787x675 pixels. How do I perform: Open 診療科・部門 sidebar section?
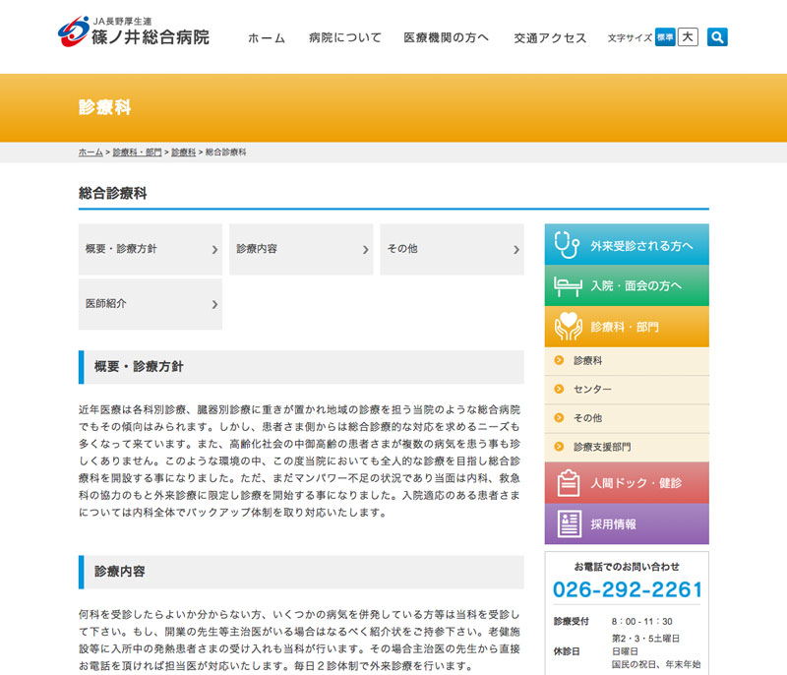pos(627,327)
